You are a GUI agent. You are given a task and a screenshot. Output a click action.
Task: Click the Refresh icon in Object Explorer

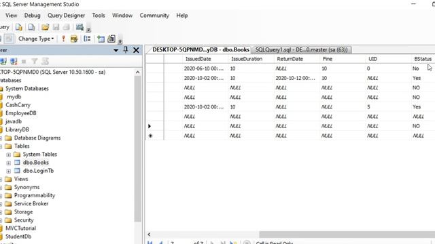[x=46, y=62]
